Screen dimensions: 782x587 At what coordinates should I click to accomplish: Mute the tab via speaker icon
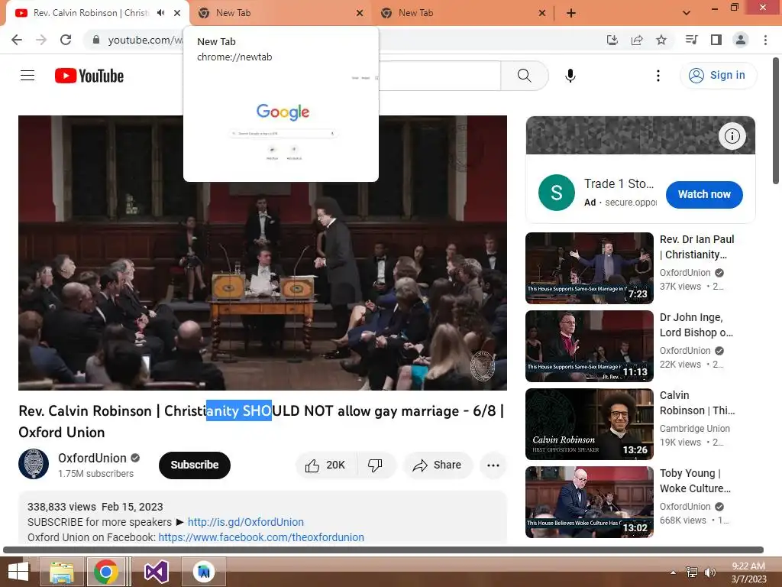[x=160, y=13]
